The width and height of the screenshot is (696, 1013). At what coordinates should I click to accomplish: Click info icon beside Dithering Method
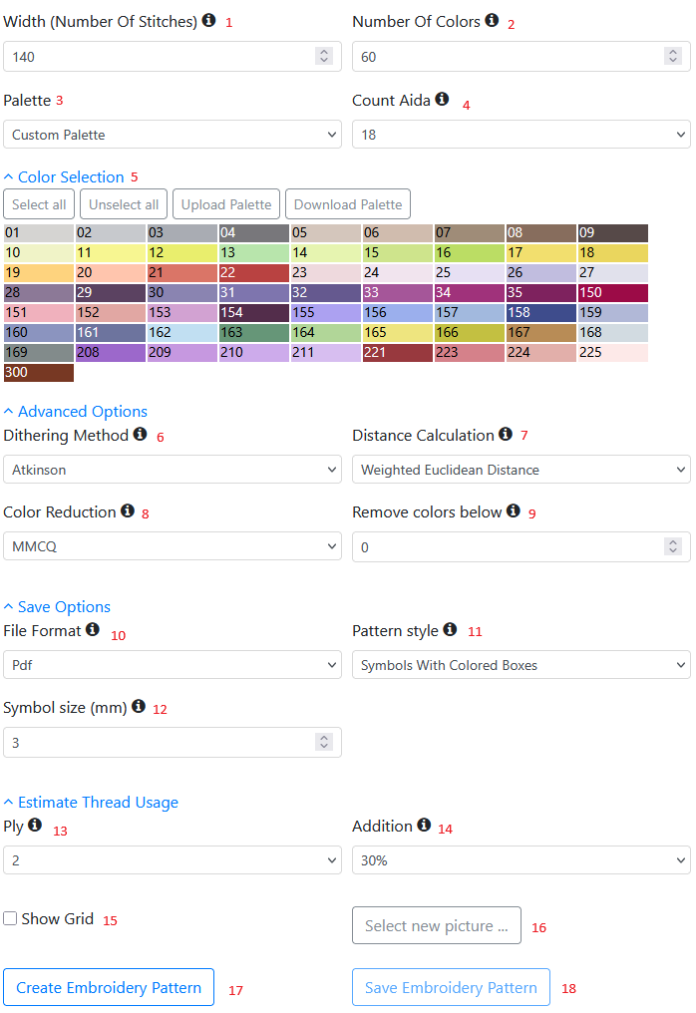140,434
